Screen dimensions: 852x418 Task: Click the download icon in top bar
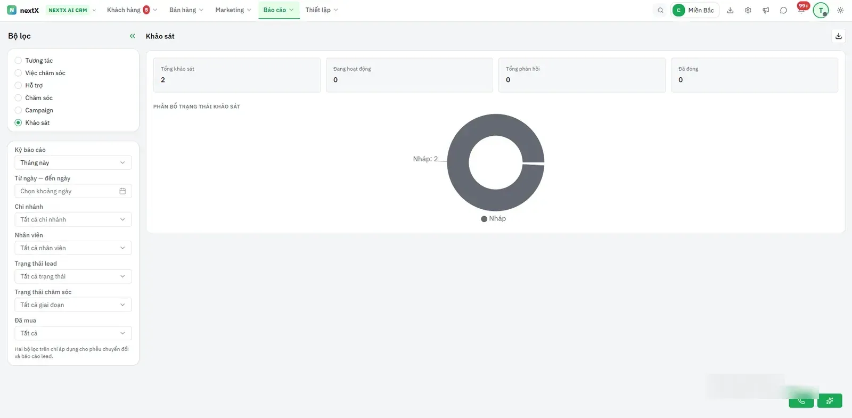[730, 10]
